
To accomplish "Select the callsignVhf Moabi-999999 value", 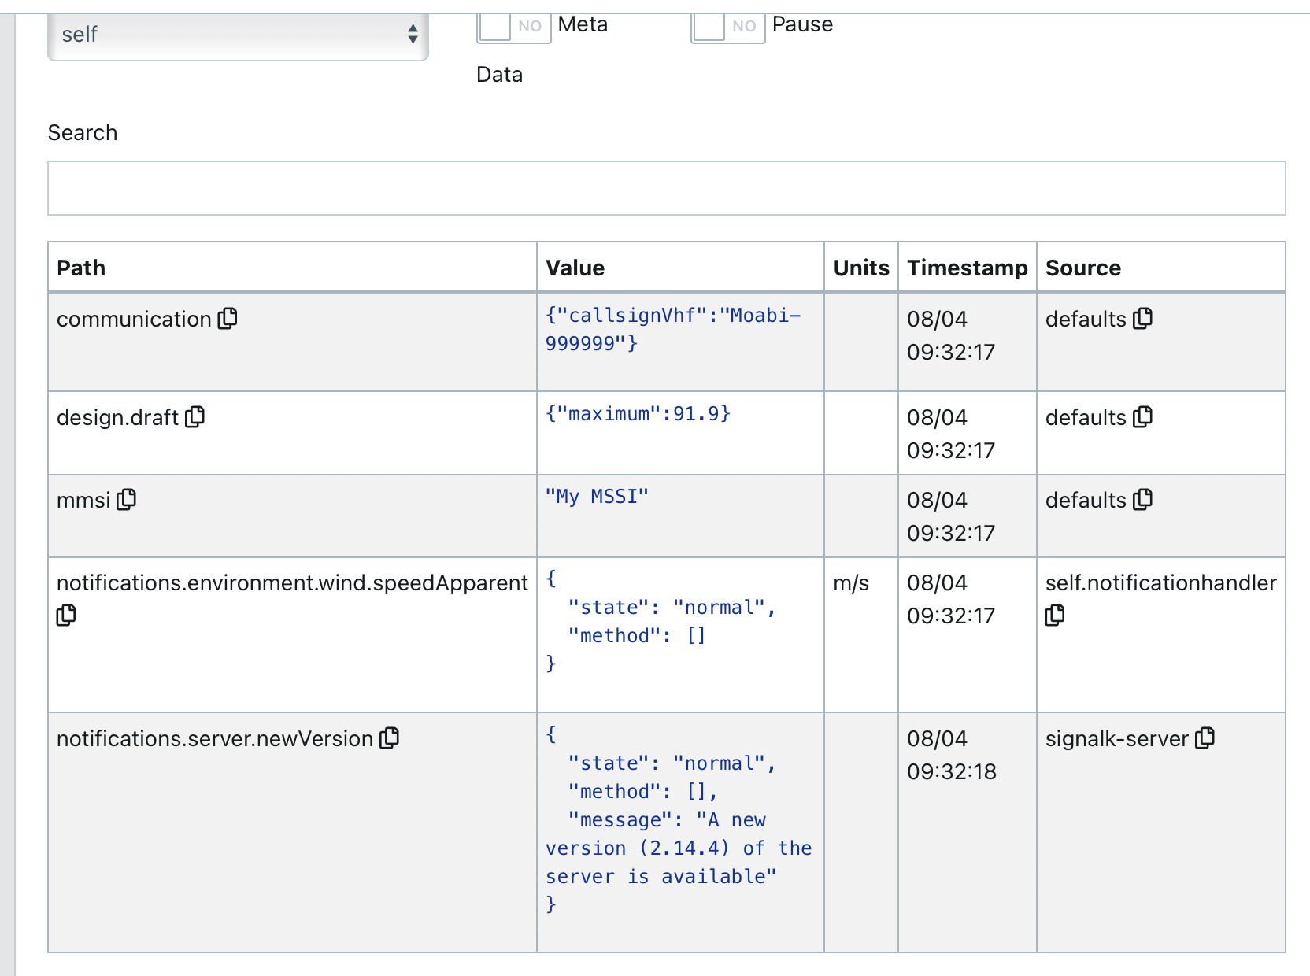I will pos(673,329).
